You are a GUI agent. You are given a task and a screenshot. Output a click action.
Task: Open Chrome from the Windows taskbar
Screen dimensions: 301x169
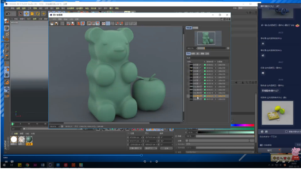click(x=27, y=165)
